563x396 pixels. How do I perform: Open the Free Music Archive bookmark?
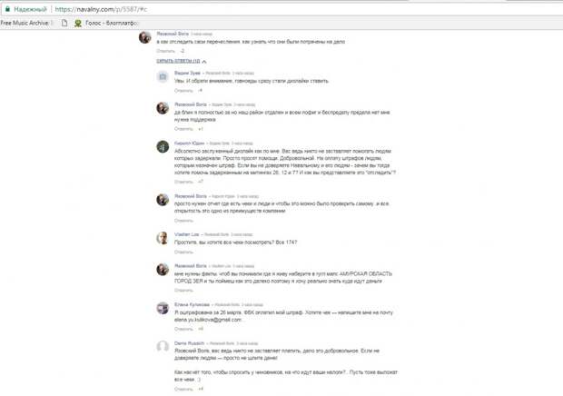26,23
